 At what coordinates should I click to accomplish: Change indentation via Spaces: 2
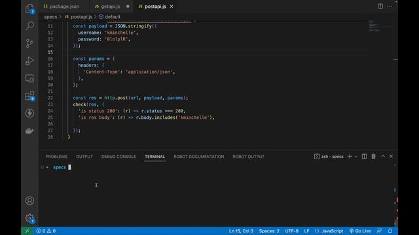coord(269,231)
